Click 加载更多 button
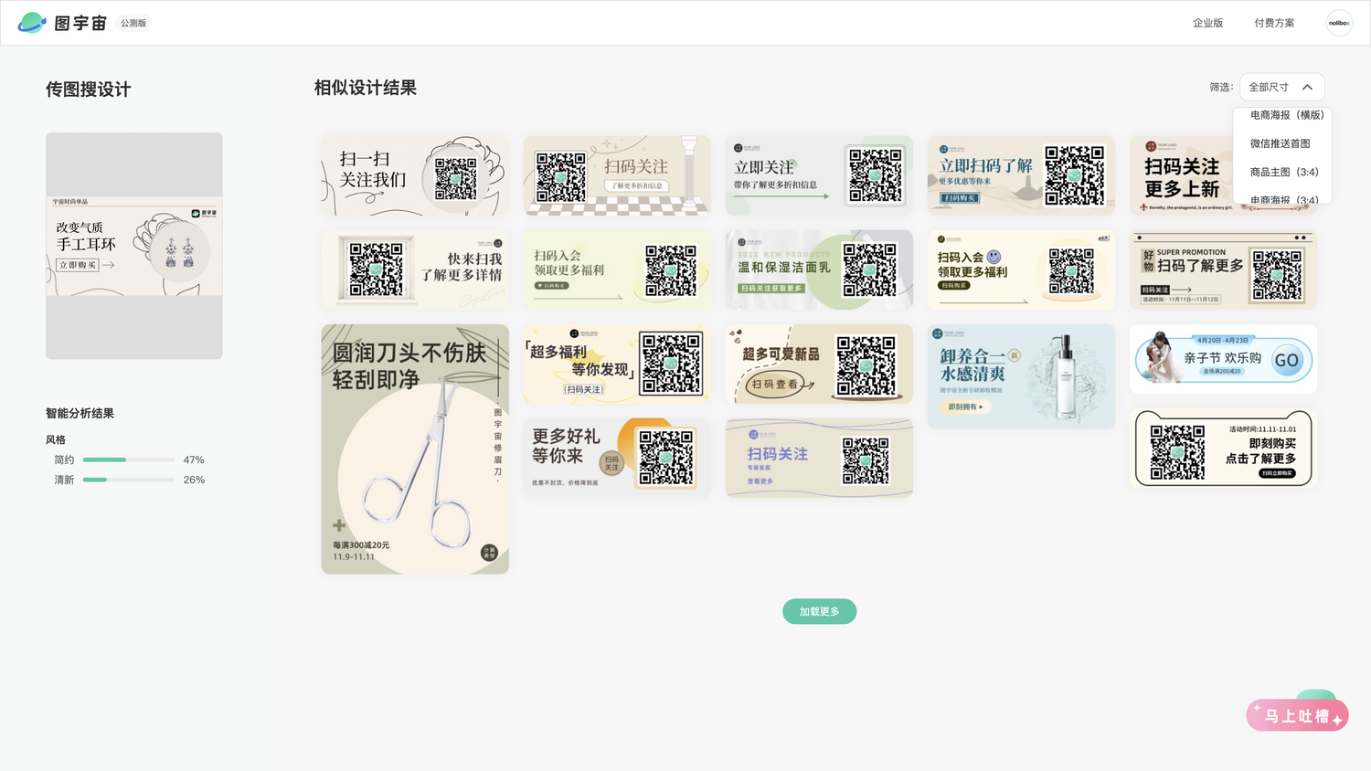1371x771 pixels. coord(819,611)
